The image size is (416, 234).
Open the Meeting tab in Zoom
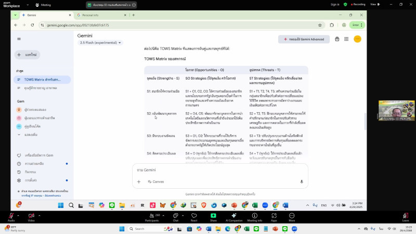[x=43, y=5]
